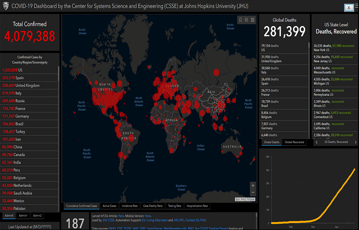Select Pakistan in the country list
Viewport: 359px width, 230px height.
(29, 209)
